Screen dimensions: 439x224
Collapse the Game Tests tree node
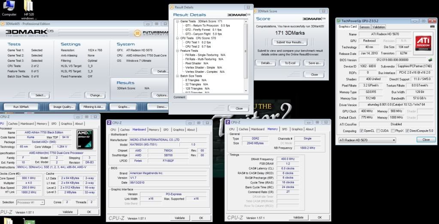pos(176,21)
